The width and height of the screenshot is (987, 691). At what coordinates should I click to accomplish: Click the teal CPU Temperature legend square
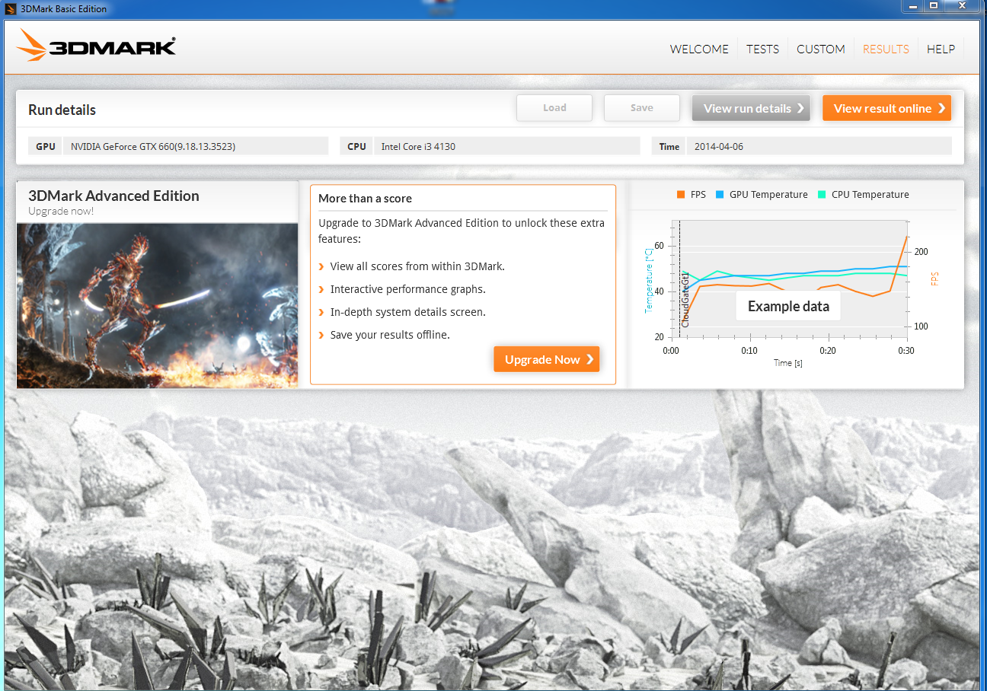(x=822, y=195)
